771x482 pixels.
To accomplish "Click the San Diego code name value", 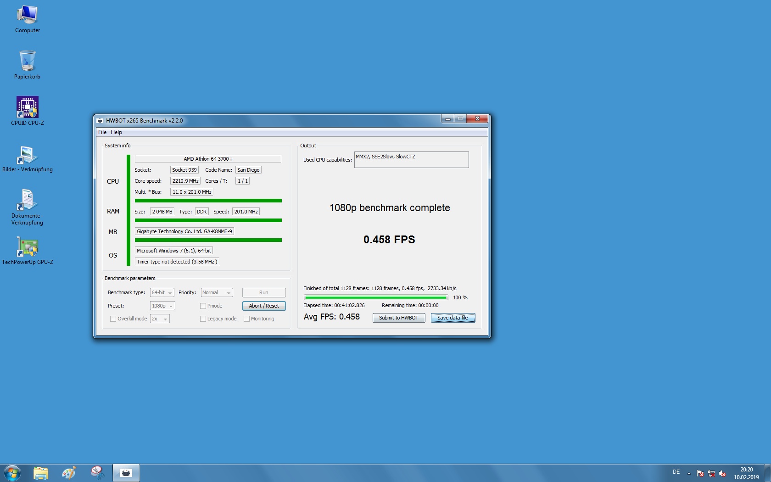I will pyautogui.click(x=248, y=170).
